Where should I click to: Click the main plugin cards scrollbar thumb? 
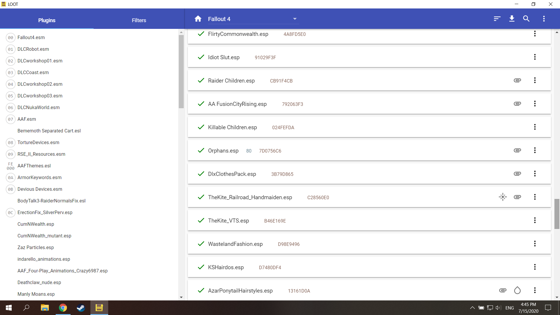tap(557, 214)
